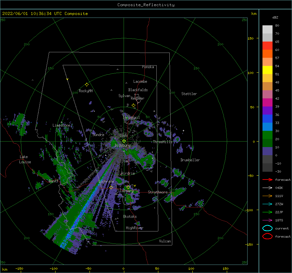
Task: Click the Strathmore town label
Action: (158, 192)
